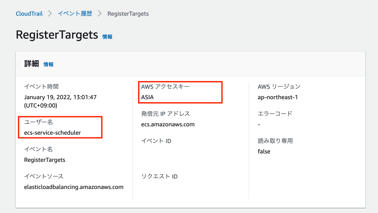Click the RegisterTargets page title
The image size is (378, 213).
click(x=57, y=34)
